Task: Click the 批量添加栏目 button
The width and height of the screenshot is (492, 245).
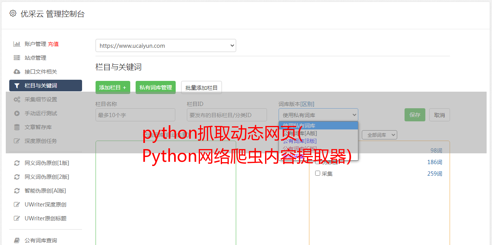Action: pos(202,87)
